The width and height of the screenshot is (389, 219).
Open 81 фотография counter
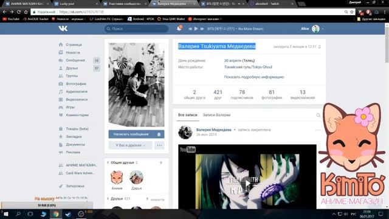click(x=272, y=95)
